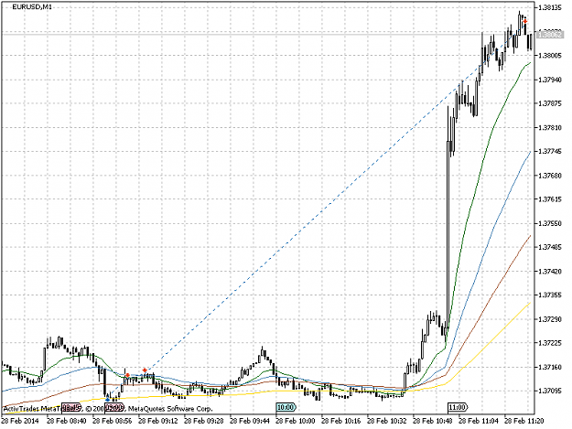Screen dimensions: 572x429
Task: Click the 28 Feb 09:44 time label
Action: click(x=250, y=421)
